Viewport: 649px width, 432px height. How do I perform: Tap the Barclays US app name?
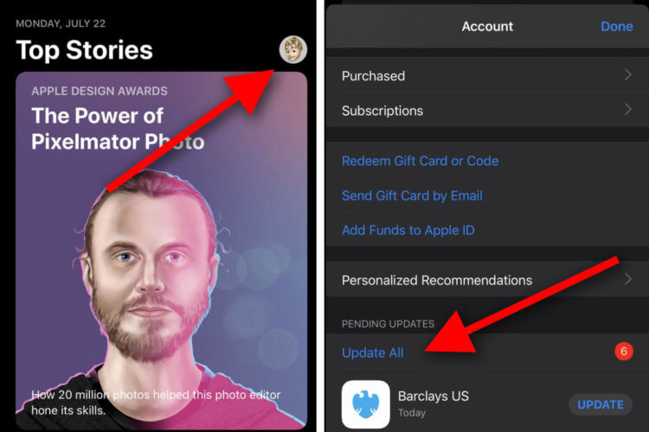434,396
